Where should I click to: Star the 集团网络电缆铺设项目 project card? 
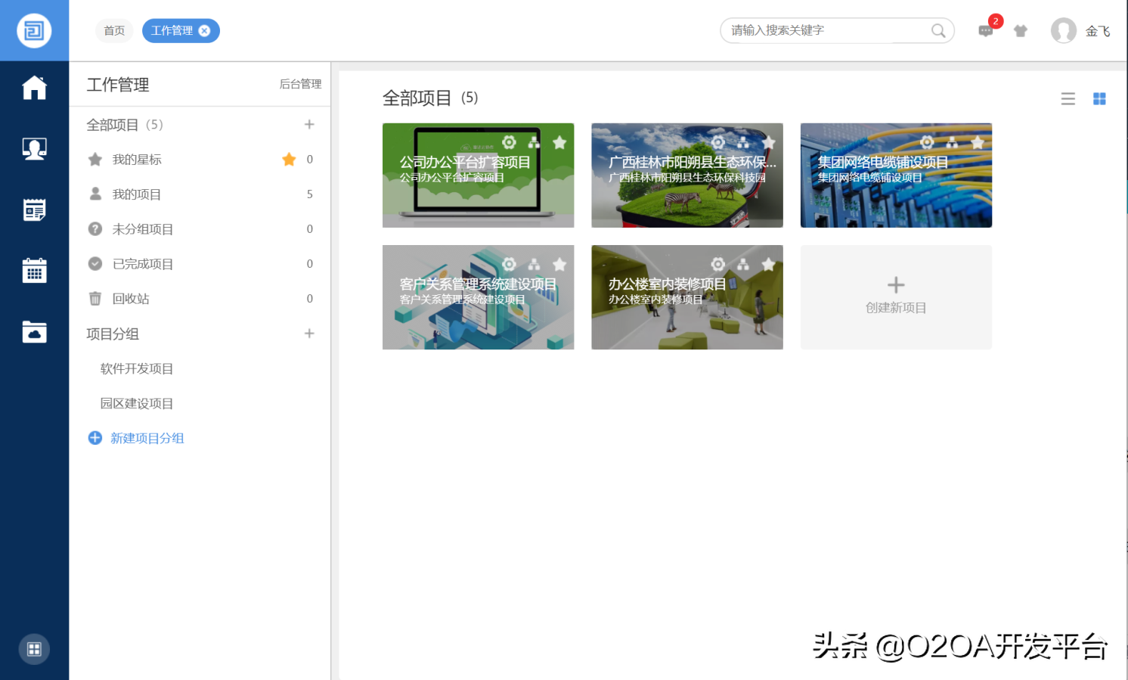(x=977, y=142)
